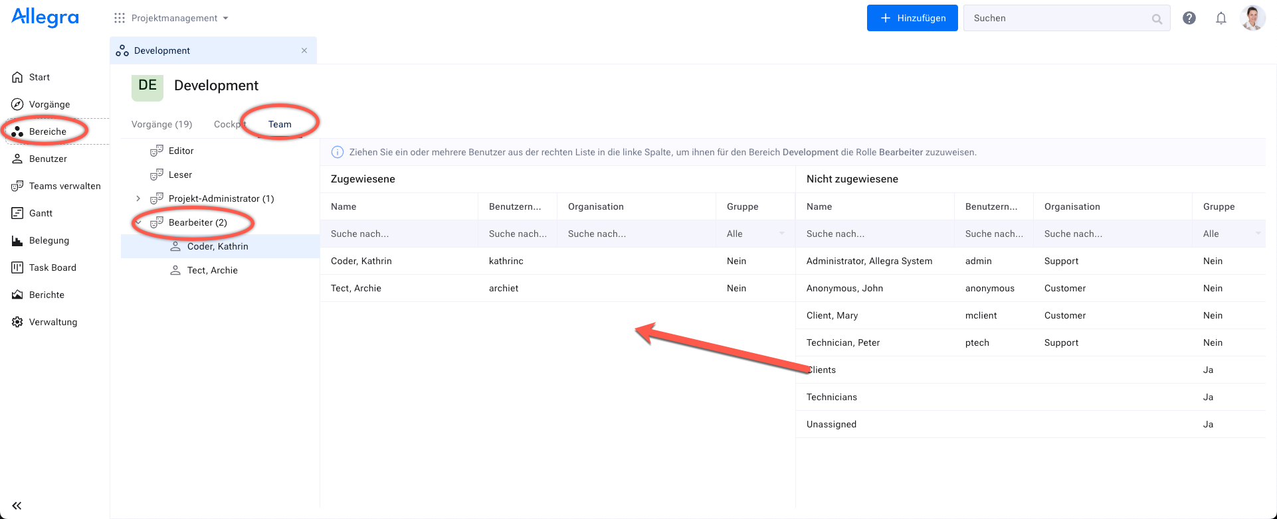Open the help question mark icon

pos(1189,18)
